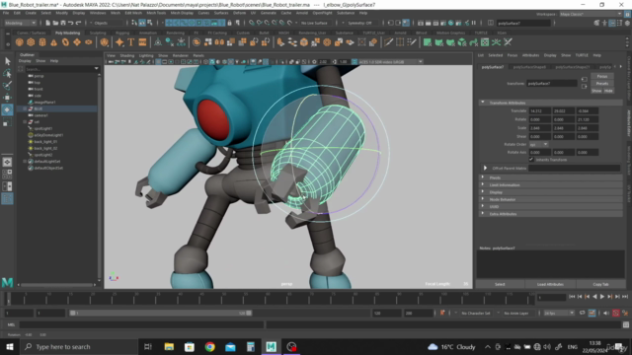Open the 24 fps frame rate dropdown
Screen dimensions: 632x355
coord(559,313)
